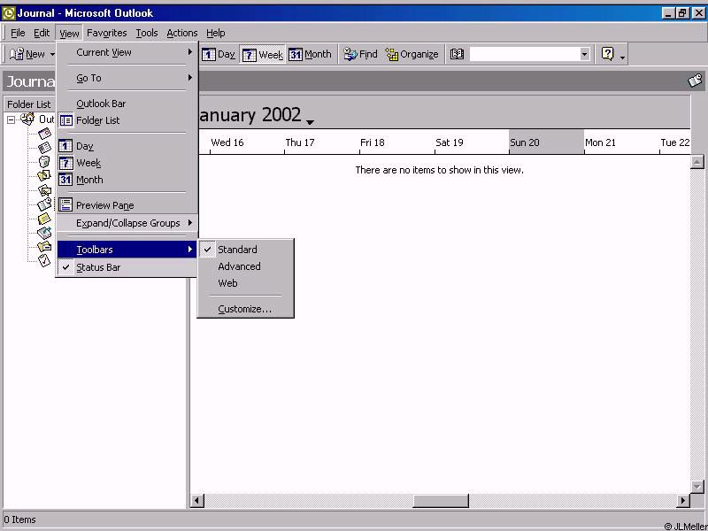
Task: Collapse the Outlook Today tree node
Action: 12,119
